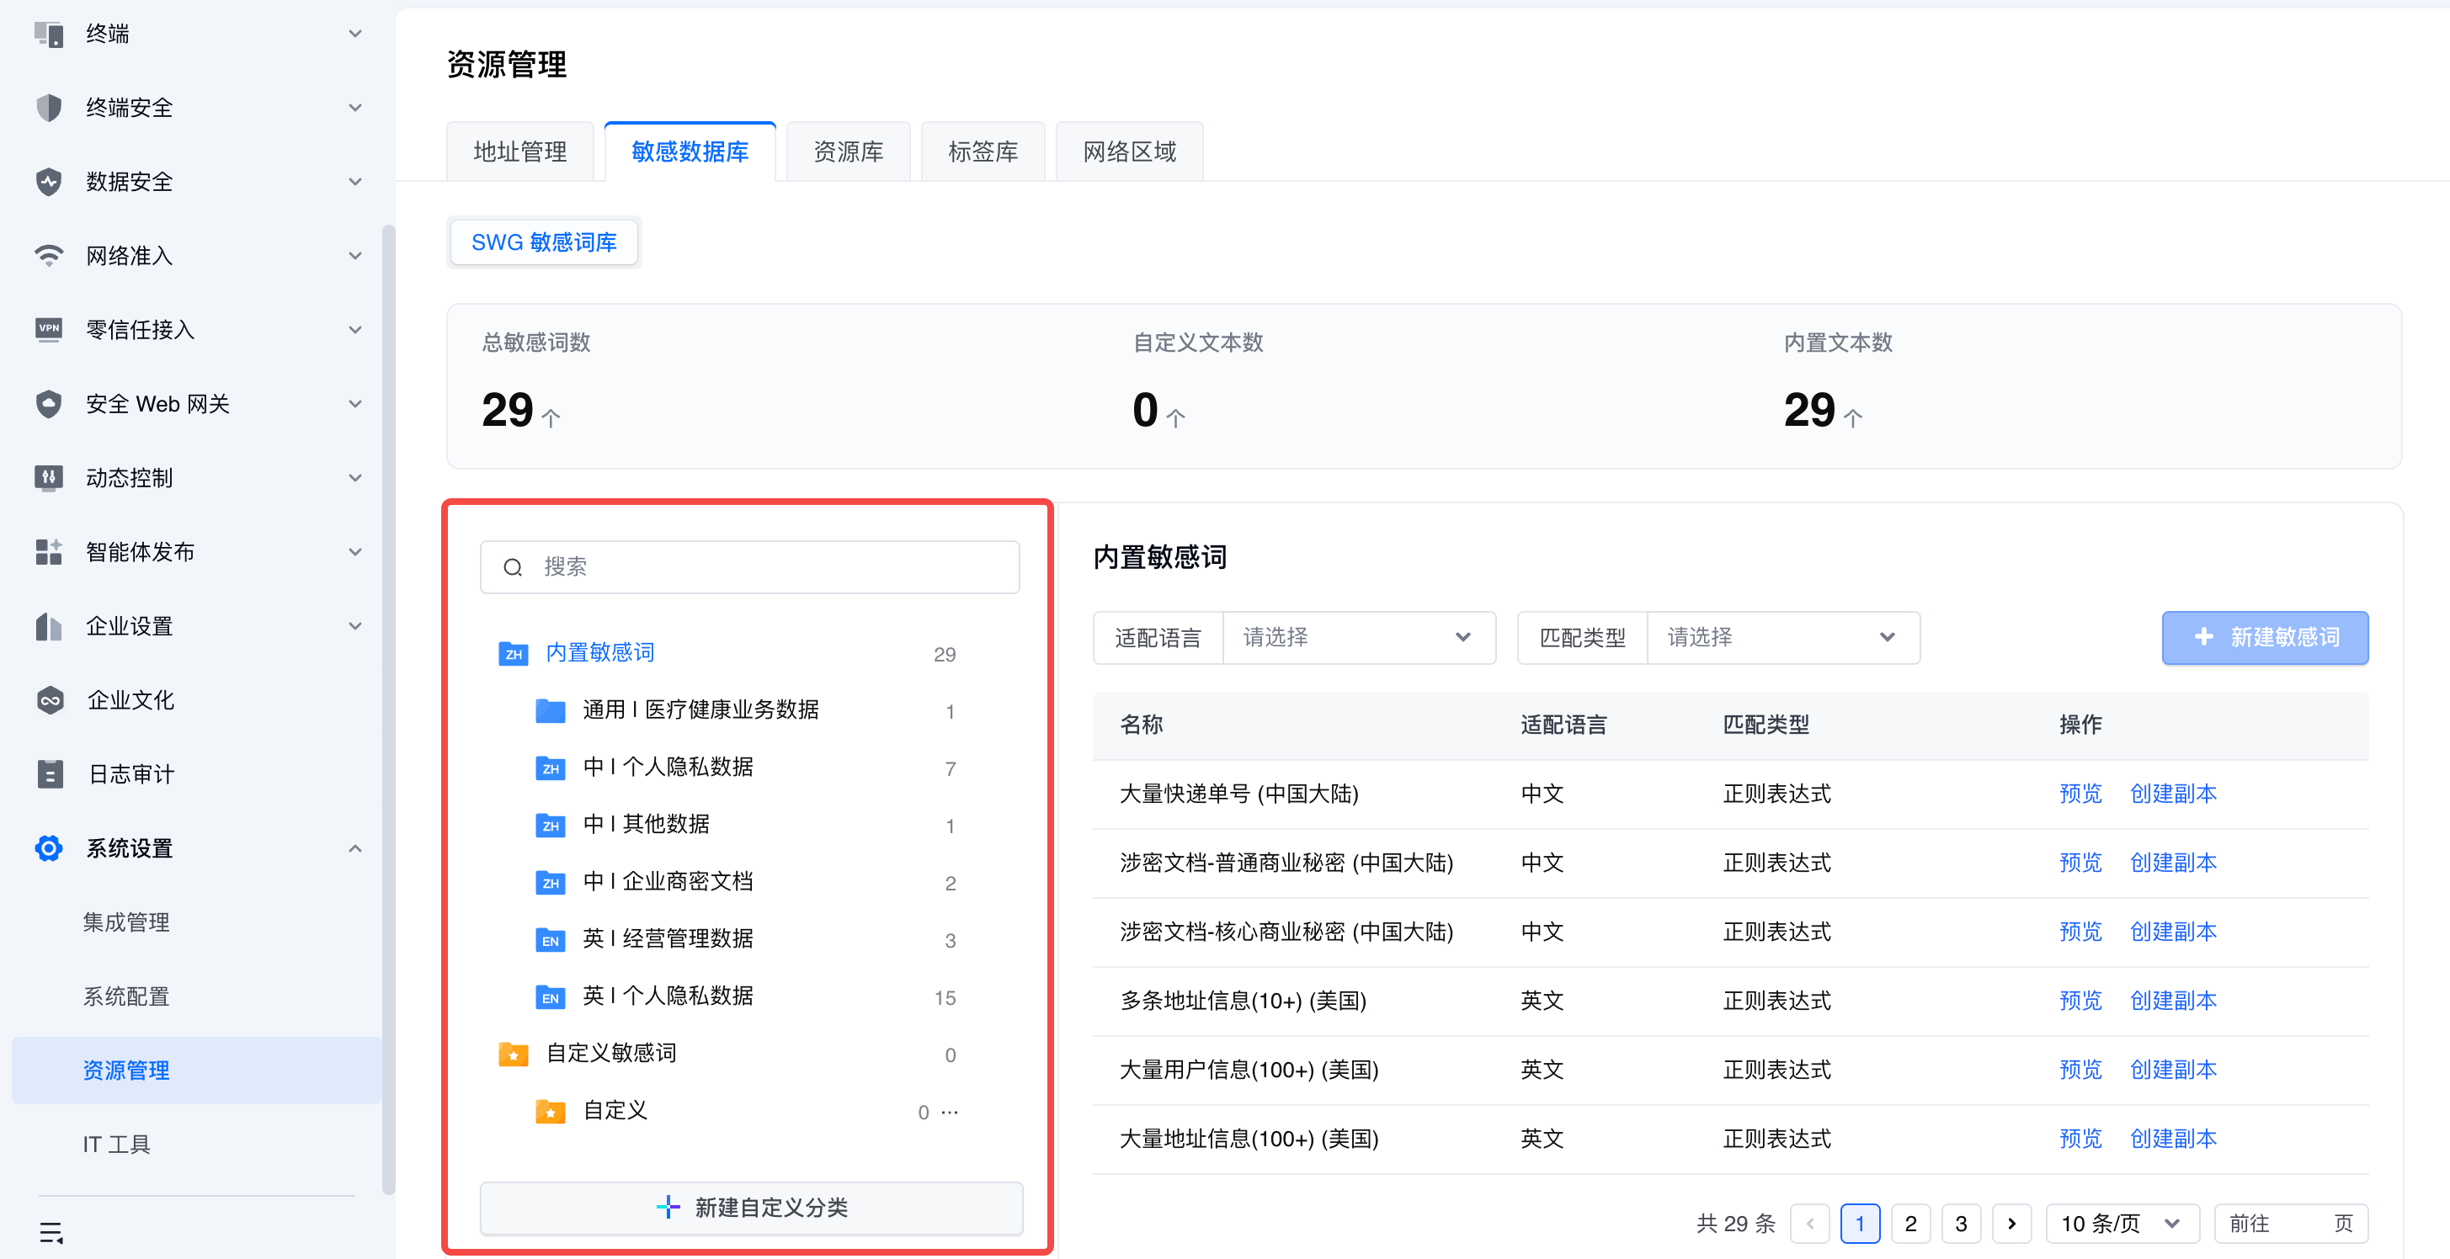Screen dimensions: 2450x1259
Task: Click the 日志审计 sidebar icon
Action: point(50,774)
